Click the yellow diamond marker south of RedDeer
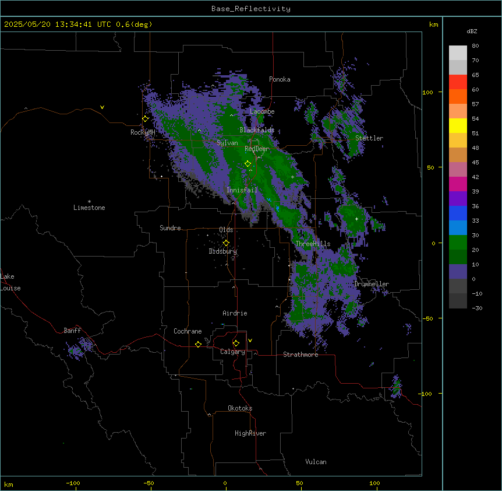Viewport: 502px width, 491px height. tap(248, 164)
